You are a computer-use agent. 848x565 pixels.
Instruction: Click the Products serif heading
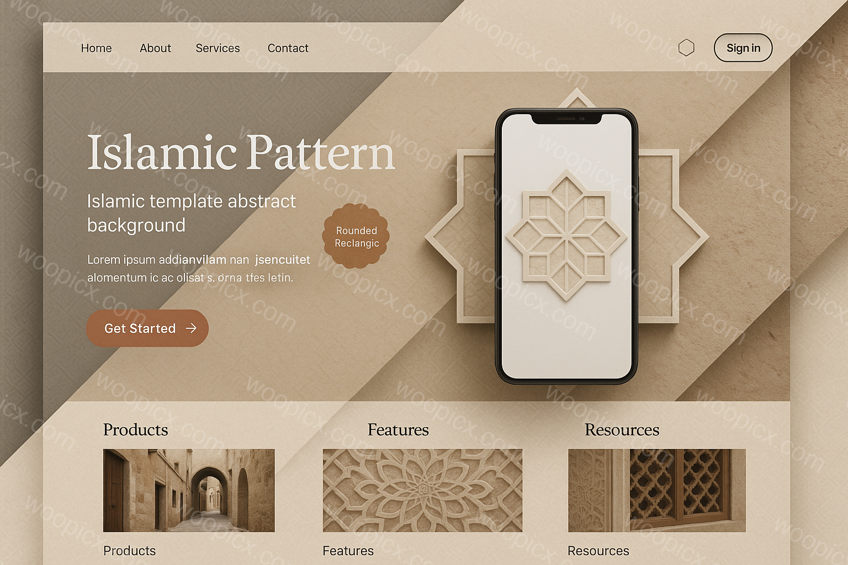(x=135, y=430)
